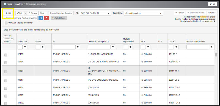Click the Remove button
The image size is (220, 106).
(33, 13)
